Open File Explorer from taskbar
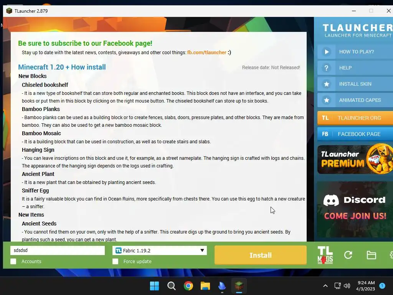 [205, 286]
